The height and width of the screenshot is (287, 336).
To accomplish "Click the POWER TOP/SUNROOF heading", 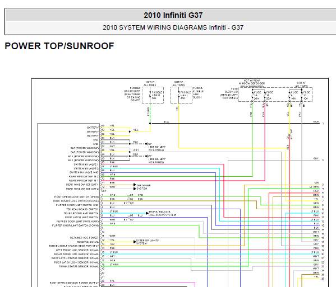I will pos(59,46).
